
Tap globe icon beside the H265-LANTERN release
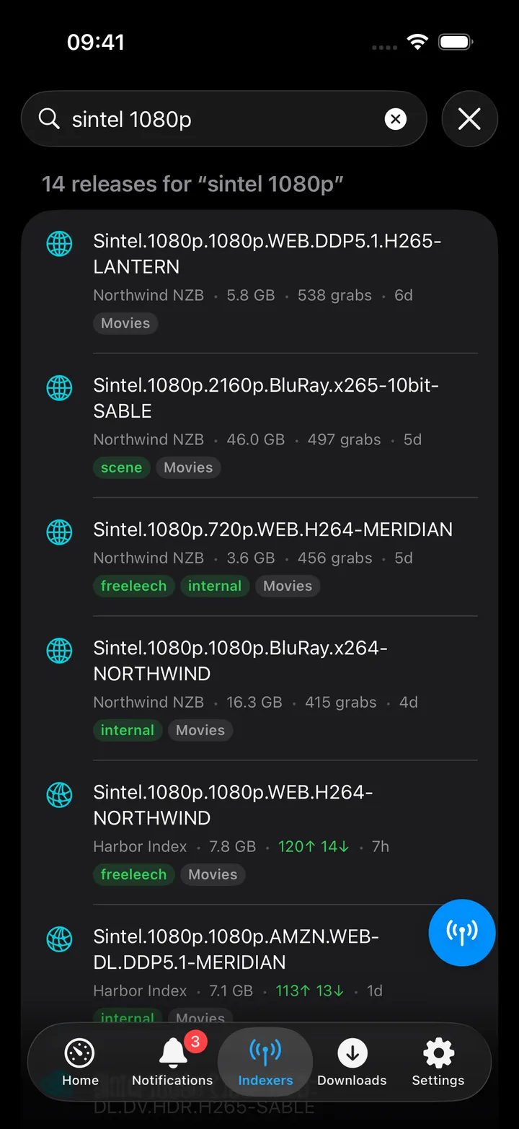(59, 244)
